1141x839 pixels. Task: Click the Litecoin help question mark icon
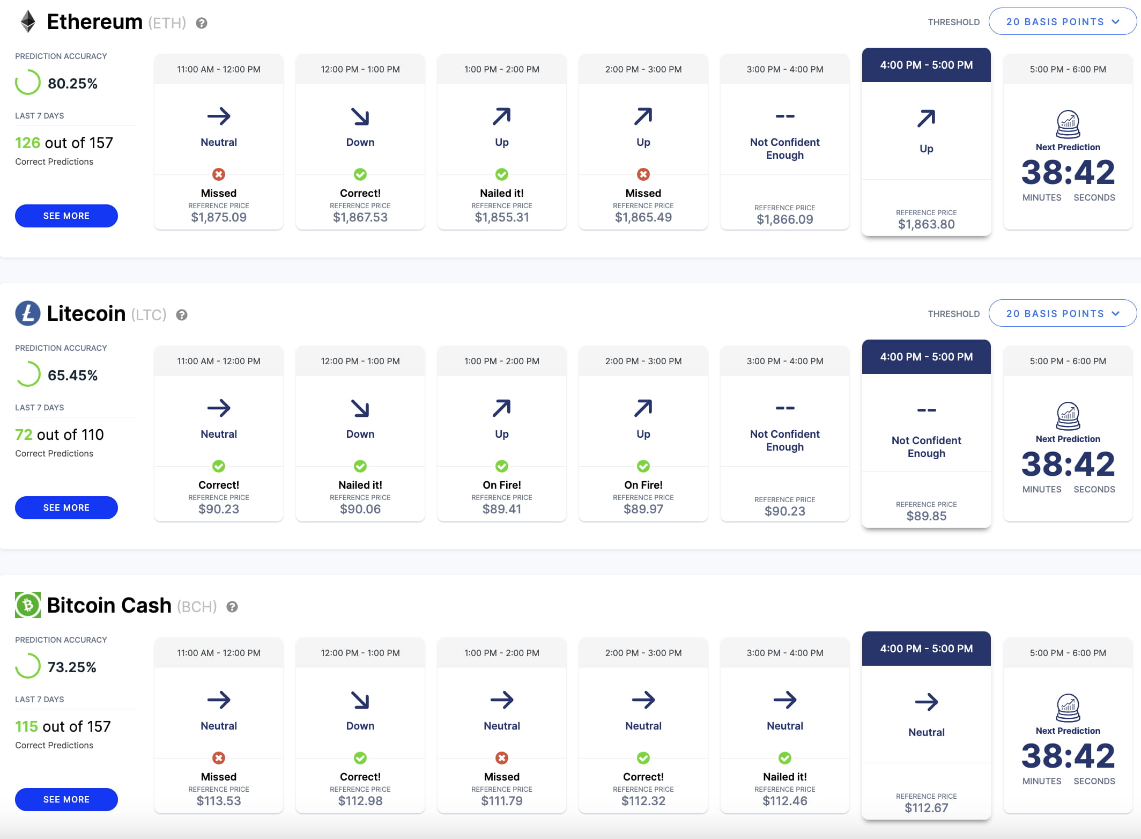[182, 315]
